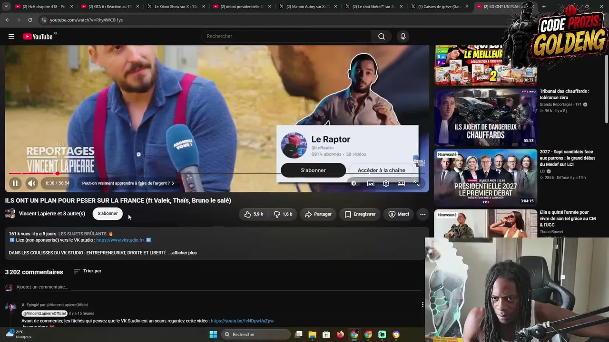
Task: Open the tab search dropdown arrow
Action: (x=5, y=7)
